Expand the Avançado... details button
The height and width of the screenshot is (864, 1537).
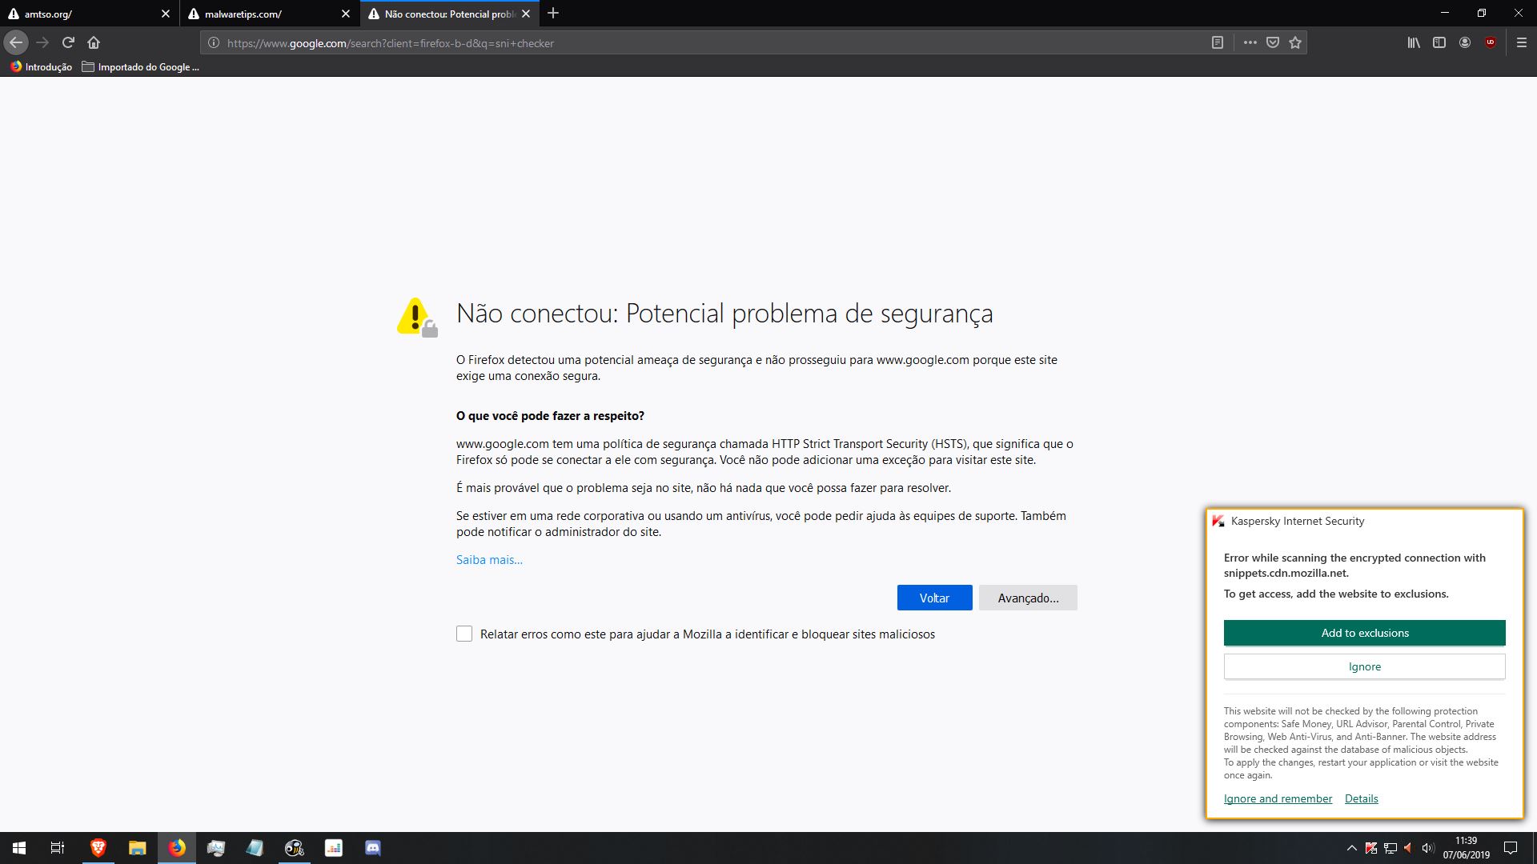pyautogui.click(x=1028, y=598)
